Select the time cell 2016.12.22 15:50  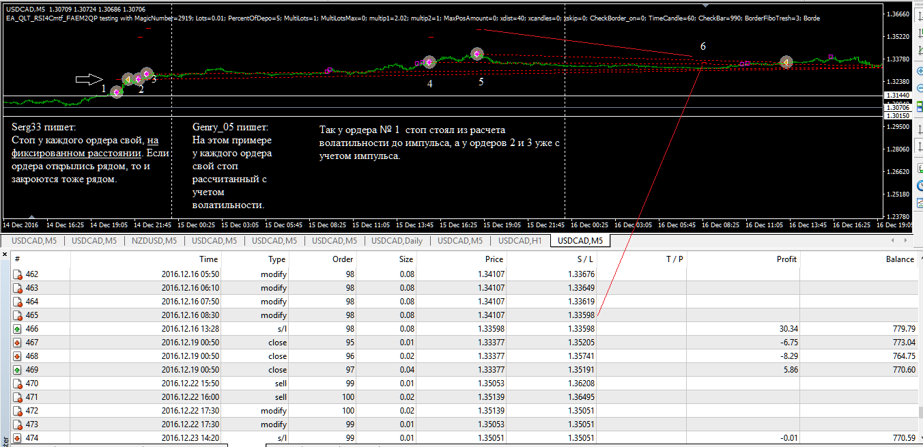pyautogui.click(x=190, y=384)
